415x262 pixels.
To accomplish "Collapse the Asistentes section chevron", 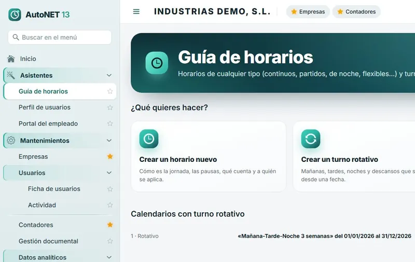I will [109, 75].
